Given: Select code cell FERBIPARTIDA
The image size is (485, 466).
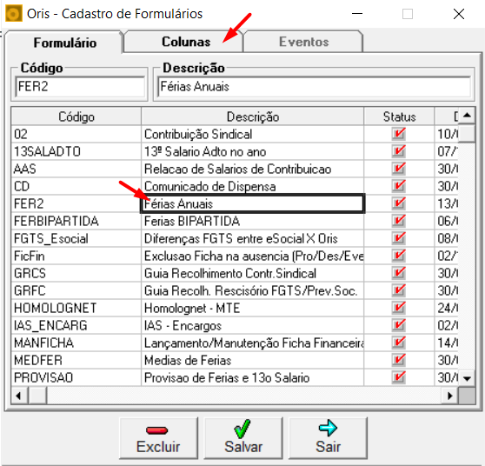Looking at the screenshot, I should (x=76, y=221).
